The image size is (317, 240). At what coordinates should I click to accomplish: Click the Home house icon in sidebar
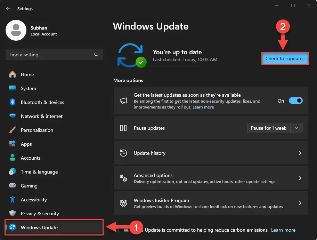(12, 74)
